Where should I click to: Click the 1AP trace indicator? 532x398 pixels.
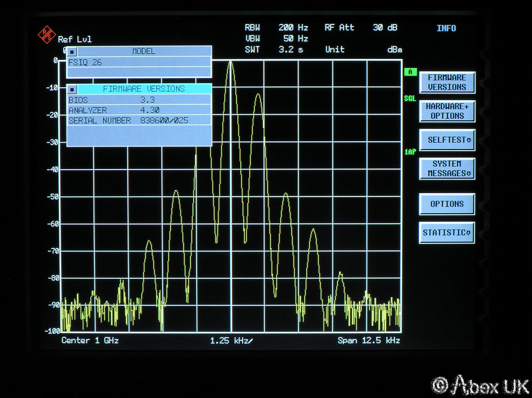[x=410, y=152]
